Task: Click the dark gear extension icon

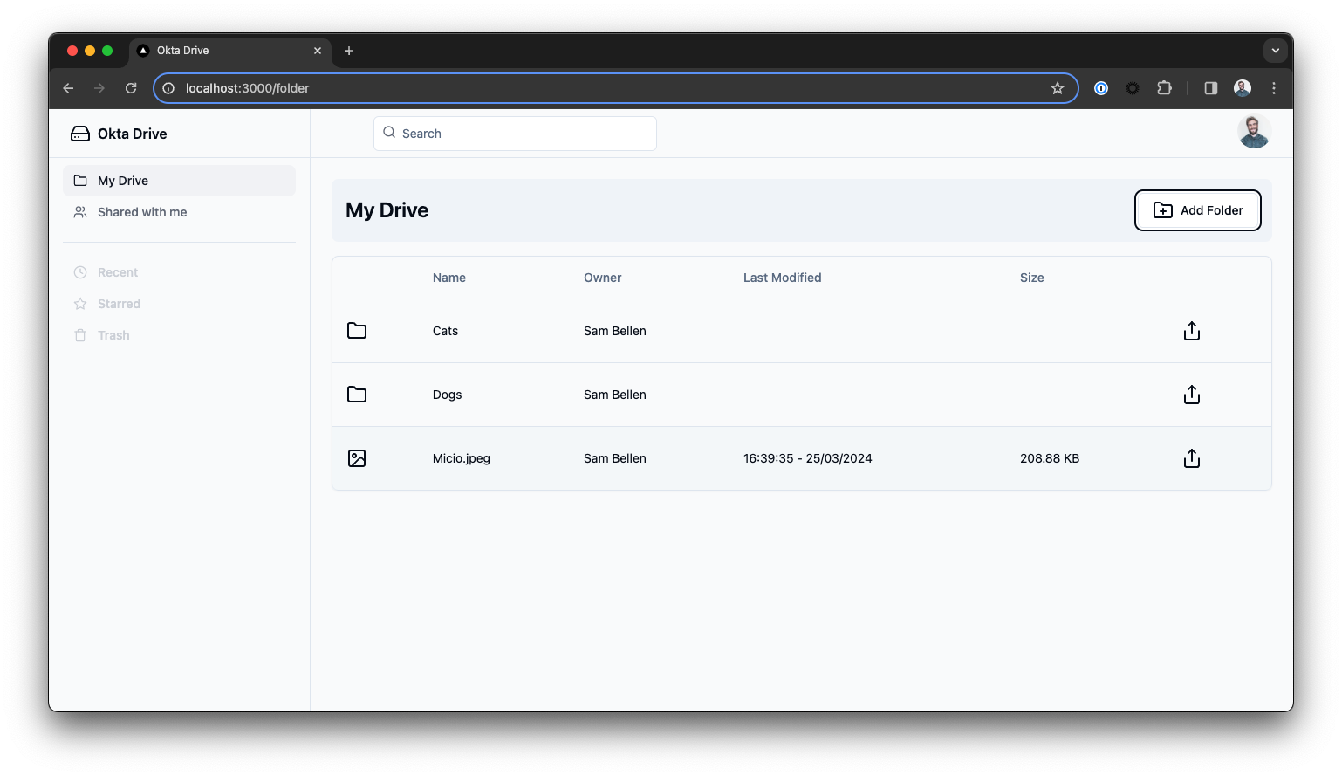Action: tap(1133, 88)
